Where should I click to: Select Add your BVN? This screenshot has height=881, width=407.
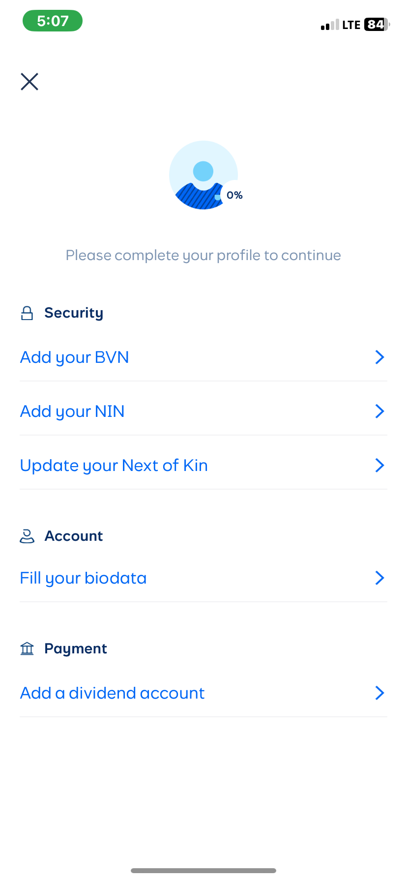(x=75, y=357)
